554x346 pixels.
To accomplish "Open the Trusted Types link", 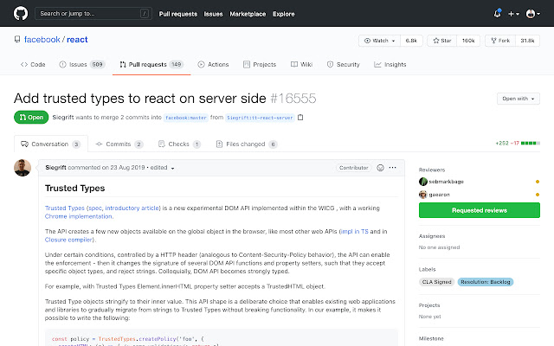I will [x=65, y=208].
